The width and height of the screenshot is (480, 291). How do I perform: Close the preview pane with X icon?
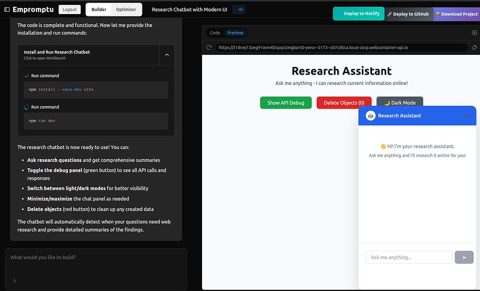pos(474,32)
